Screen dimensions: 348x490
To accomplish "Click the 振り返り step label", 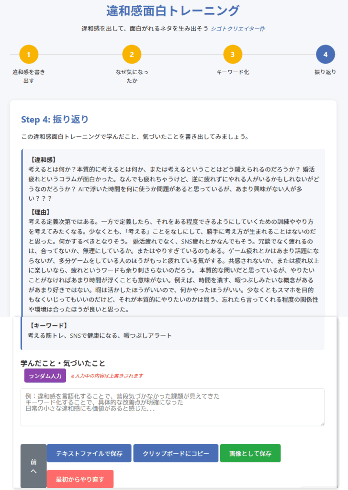I will click(x=325, y=72).
